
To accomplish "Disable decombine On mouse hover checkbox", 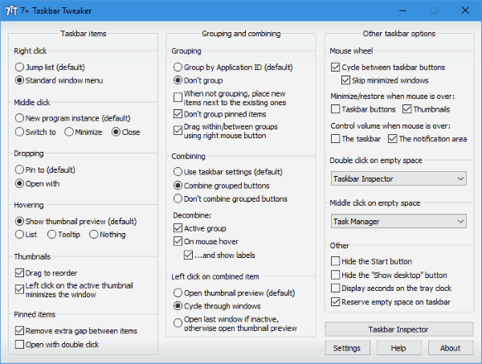I will [178, 242].
